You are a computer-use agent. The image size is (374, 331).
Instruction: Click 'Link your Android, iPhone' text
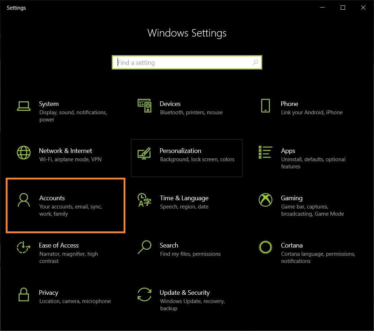coord(312,112)
